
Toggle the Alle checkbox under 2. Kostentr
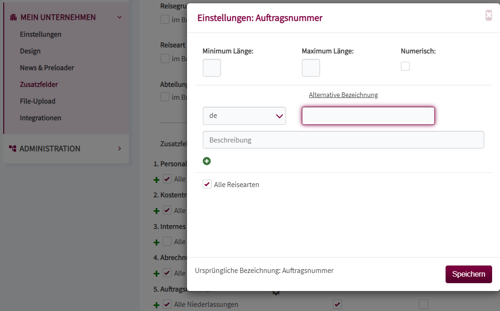coord(167,210)
